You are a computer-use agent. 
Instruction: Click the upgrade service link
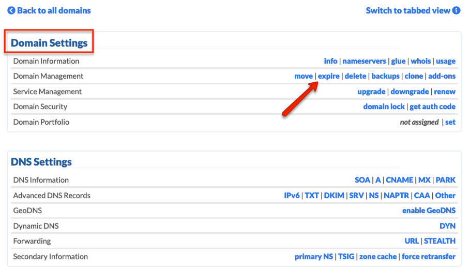[371, 92]
